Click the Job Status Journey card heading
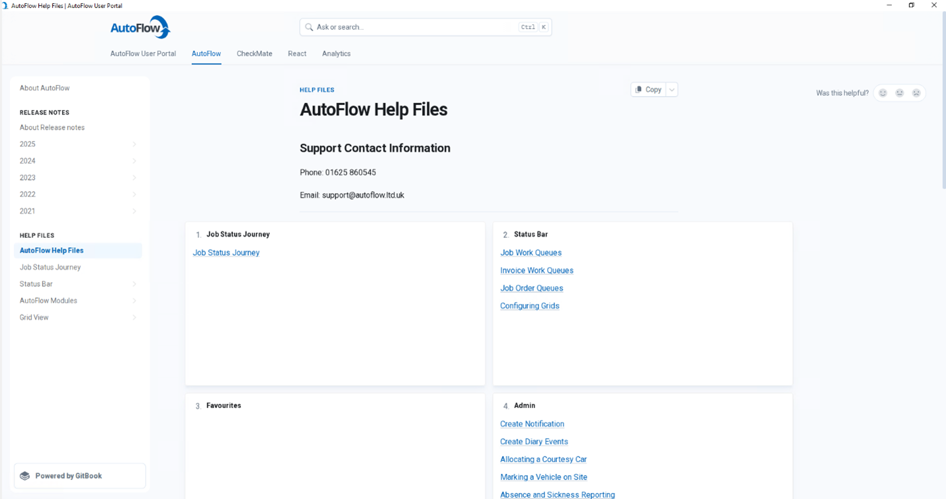Viewport: 946px width, 499px height. (x=238, y=235)
